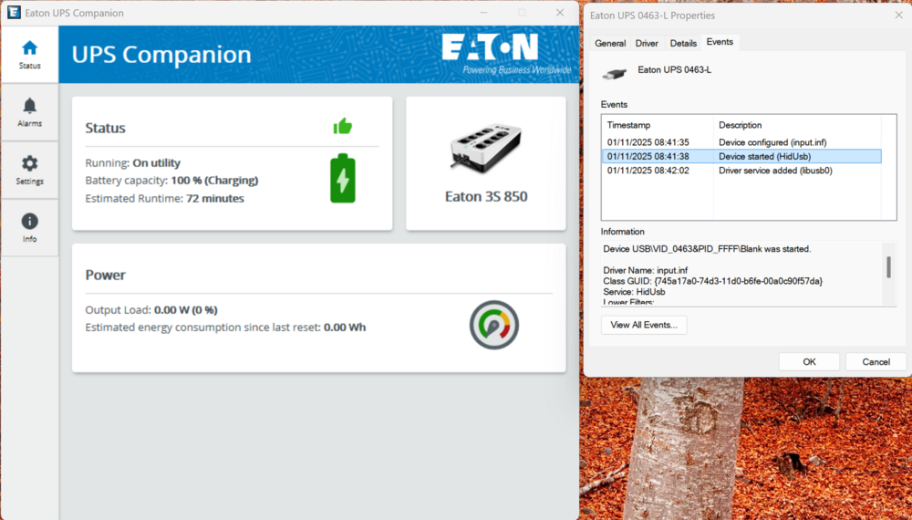Click timestamp 01/11/2025 08:42:02

pos(648,171)
